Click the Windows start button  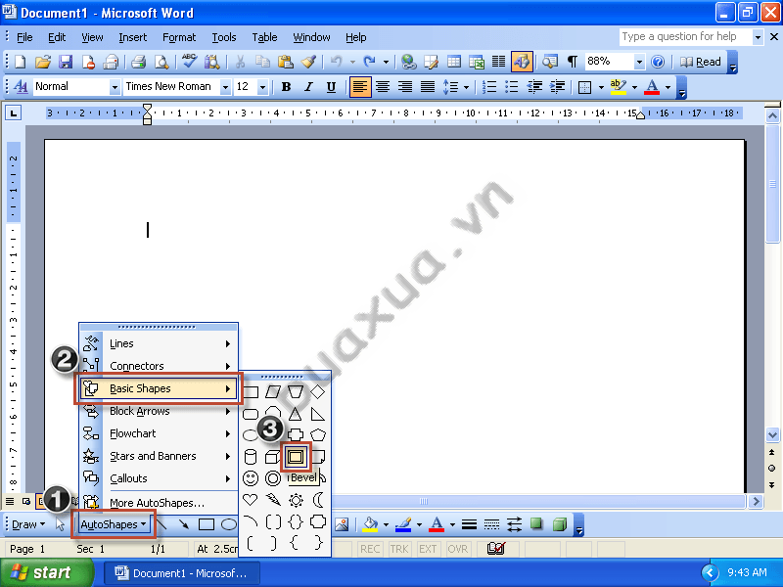tap(46, 572)
